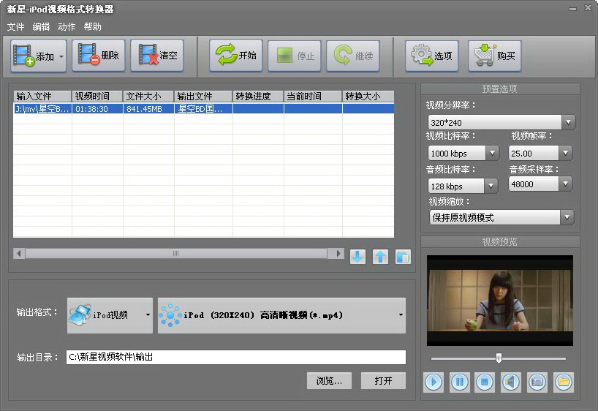This screenshot has width=598, height=411.
Task: Open the 帮助 menu
Action: [x=93, y=27]
